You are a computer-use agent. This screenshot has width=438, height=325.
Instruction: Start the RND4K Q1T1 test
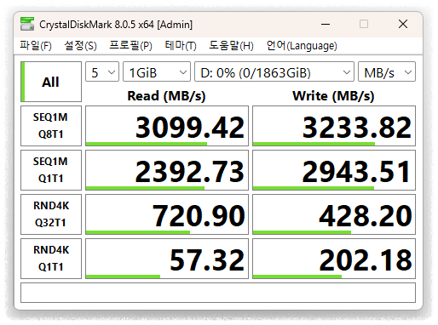[x=51, y=259]
